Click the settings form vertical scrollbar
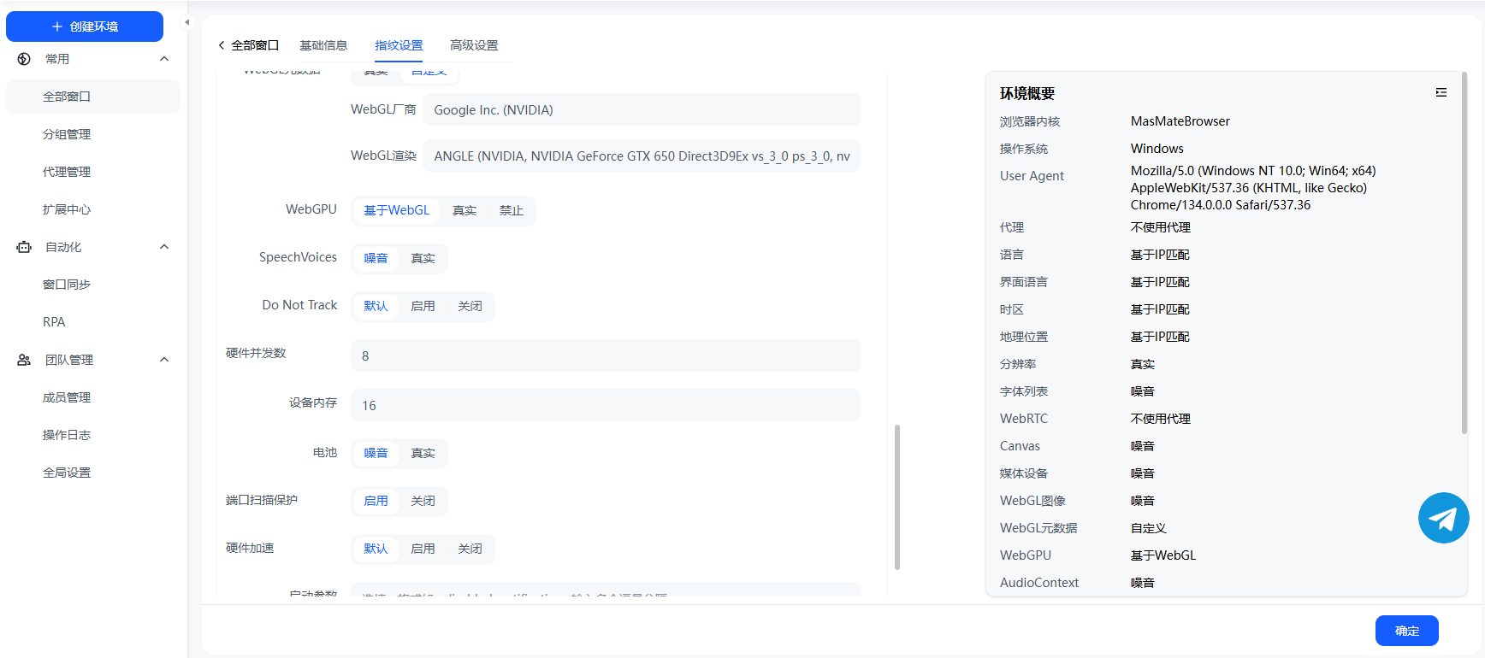 pos(896,496)
